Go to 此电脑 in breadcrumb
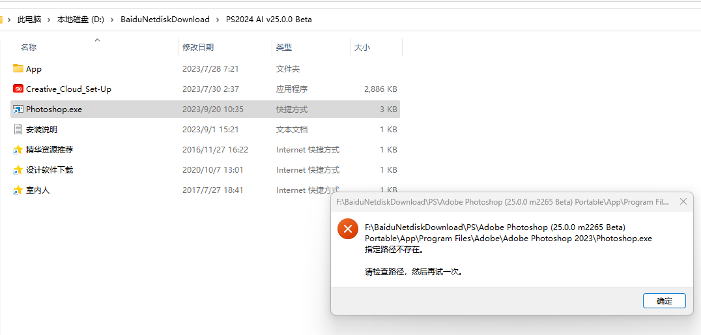The width and height of the screenshot is (701, 335). 29,20
